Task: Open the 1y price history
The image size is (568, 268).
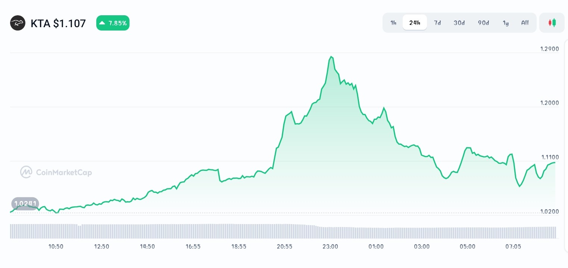Action: point(506,23)
